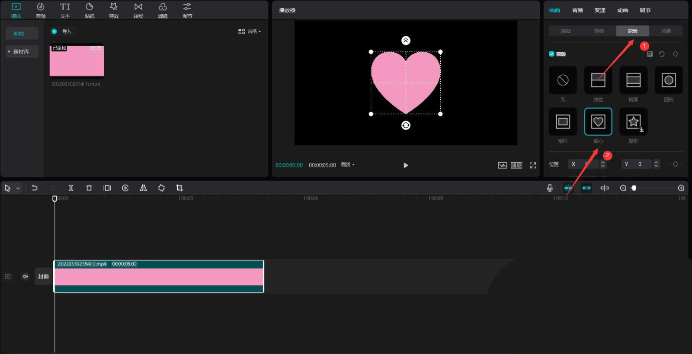Screen dimensions: 692x354
Task: Split the clip at the playhead
Action: 71,188
